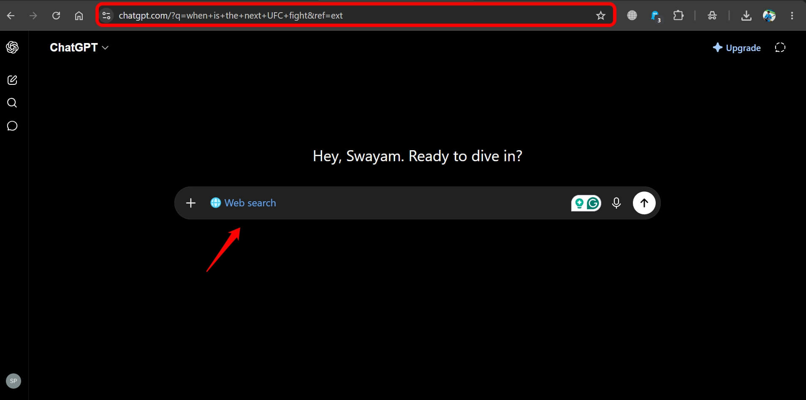Open the chat bubble icon in sidebar
This screenshot has height=400, width=806.
click(12, 126)
